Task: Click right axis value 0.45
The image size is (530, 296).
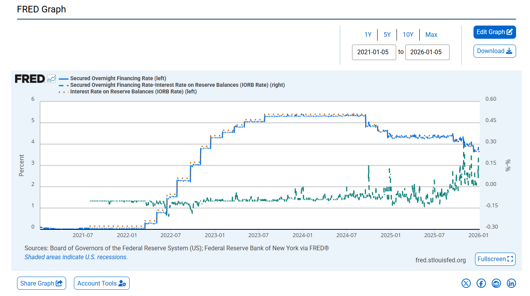Action: pos(491,120)
